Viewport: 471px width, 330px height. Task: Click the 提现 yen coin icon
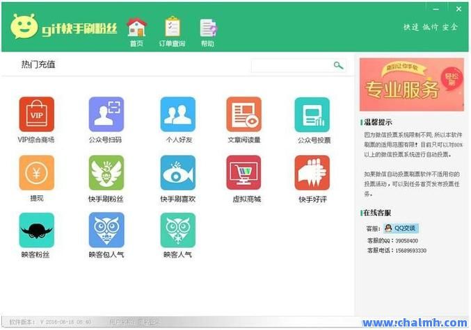(x=37, y=172)
